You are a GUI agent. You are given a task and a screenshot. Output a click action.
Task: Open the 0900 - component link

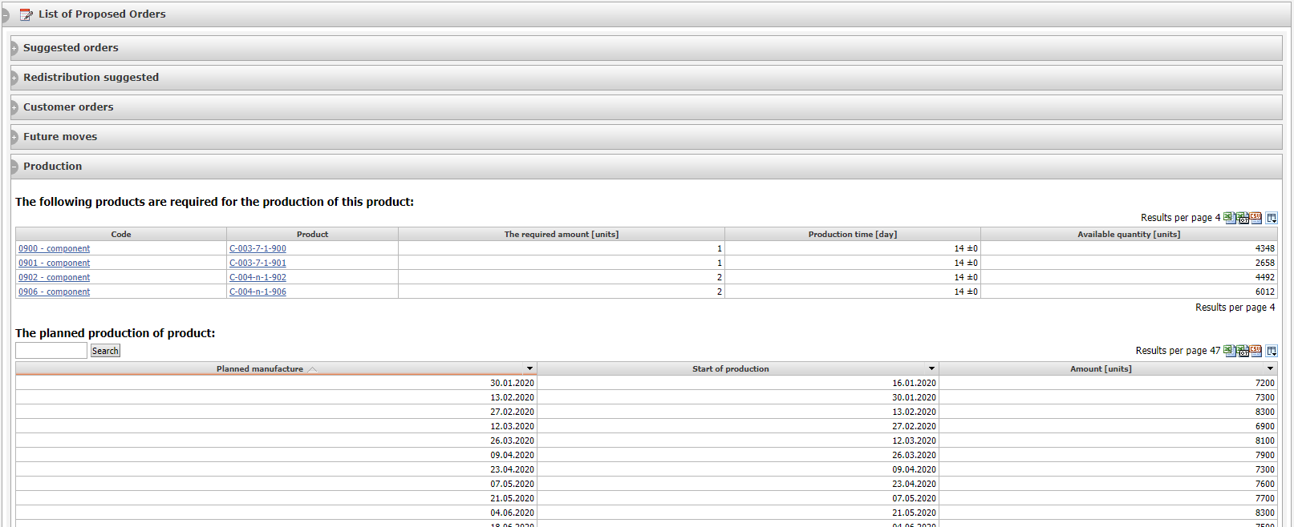[55, 248]
